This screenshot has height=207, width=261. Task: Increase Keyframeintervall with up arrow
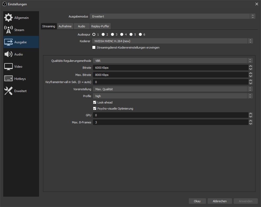pyautogui.click(x=251, y=80)
